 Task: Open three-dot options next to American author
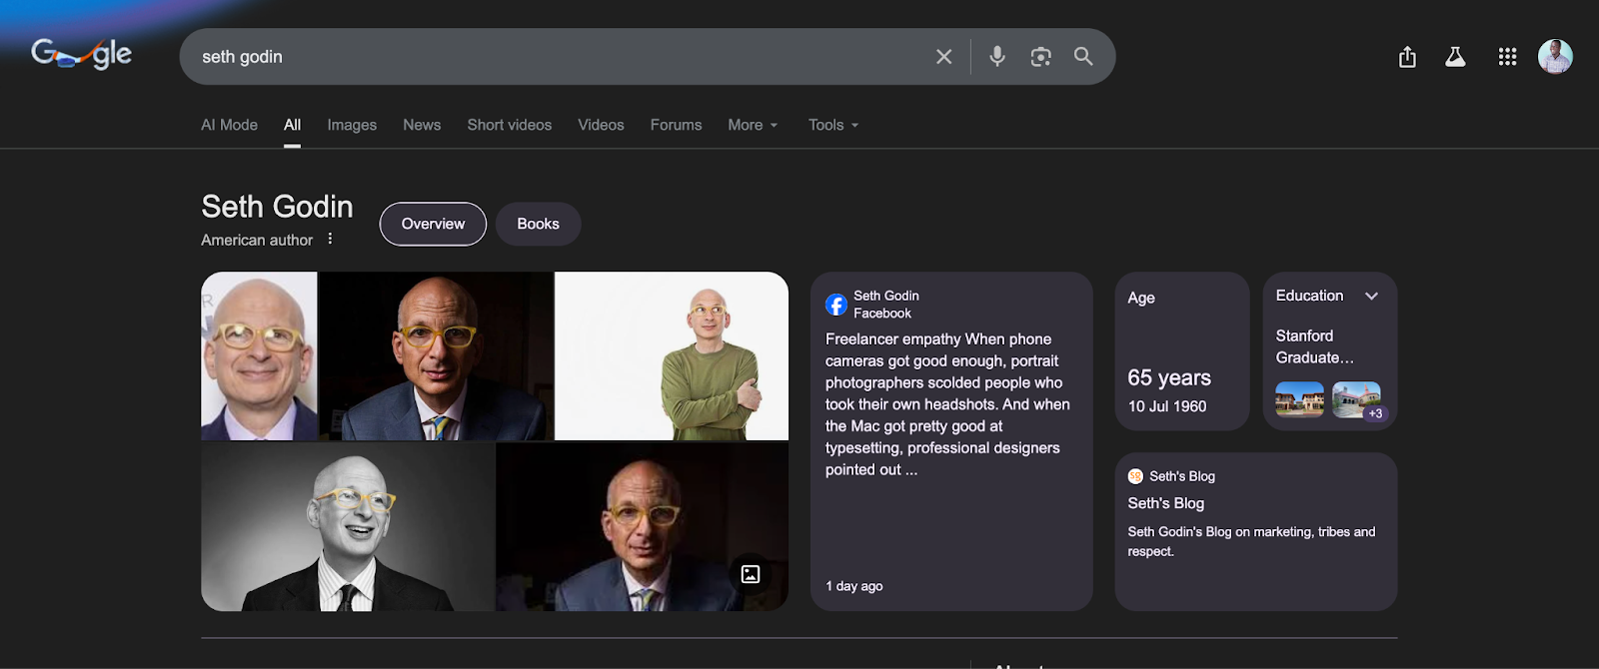point(330,239)
